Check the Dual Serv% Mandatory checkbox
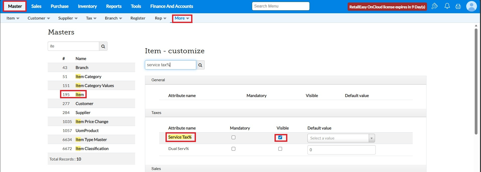 point(234,149)
